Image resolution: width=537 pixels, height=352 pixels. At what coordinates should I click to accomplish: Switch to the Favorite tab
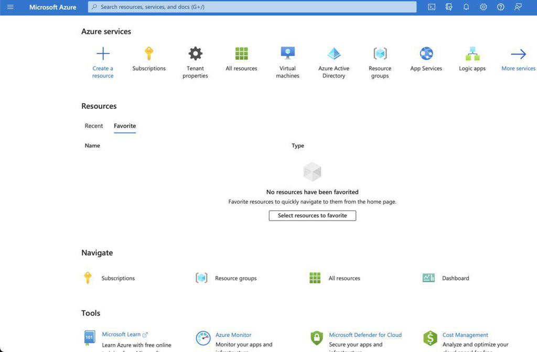tap(124, 126)
